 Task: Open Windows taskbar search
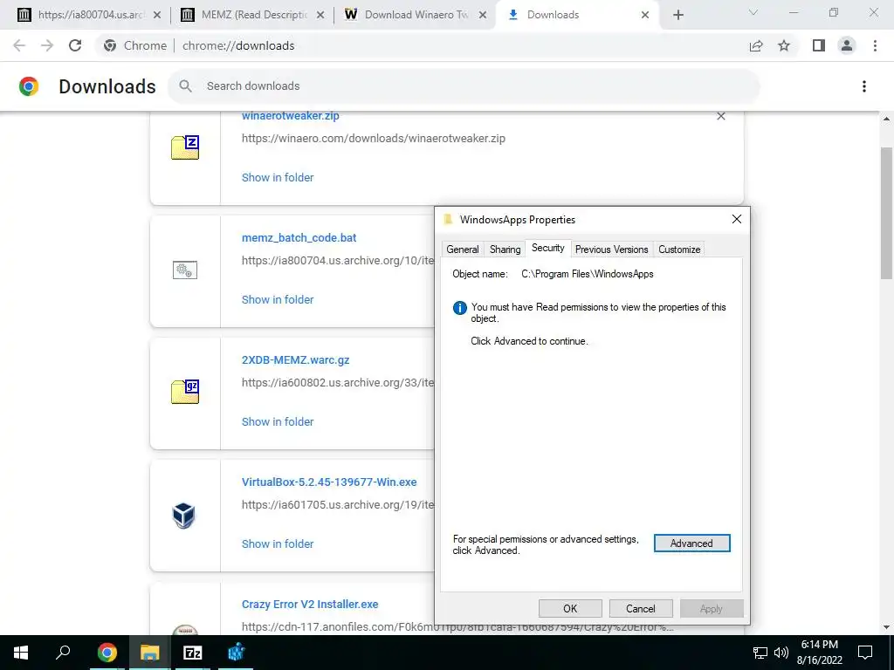point(63,653)
